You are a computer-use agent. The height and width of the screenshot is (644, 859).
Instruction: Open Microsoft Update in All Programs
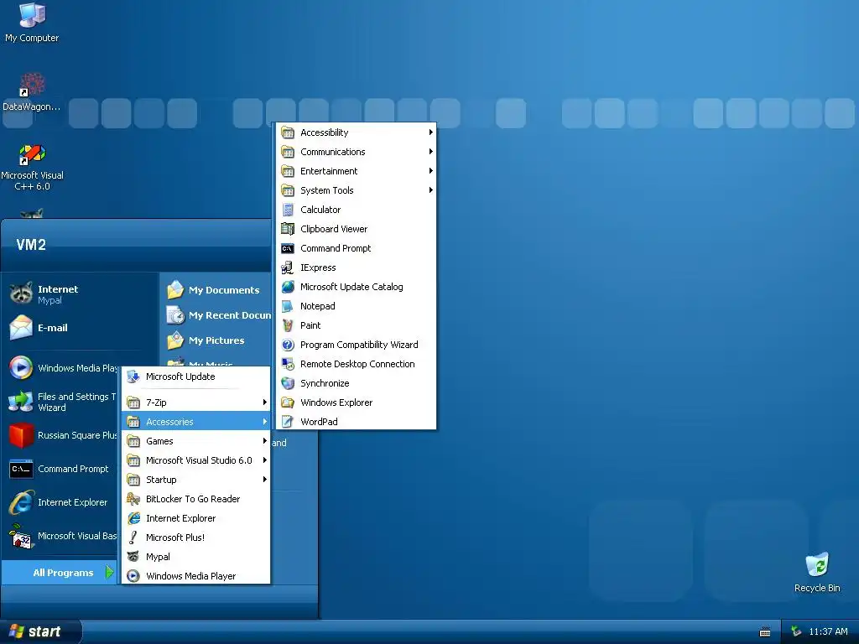195,377
